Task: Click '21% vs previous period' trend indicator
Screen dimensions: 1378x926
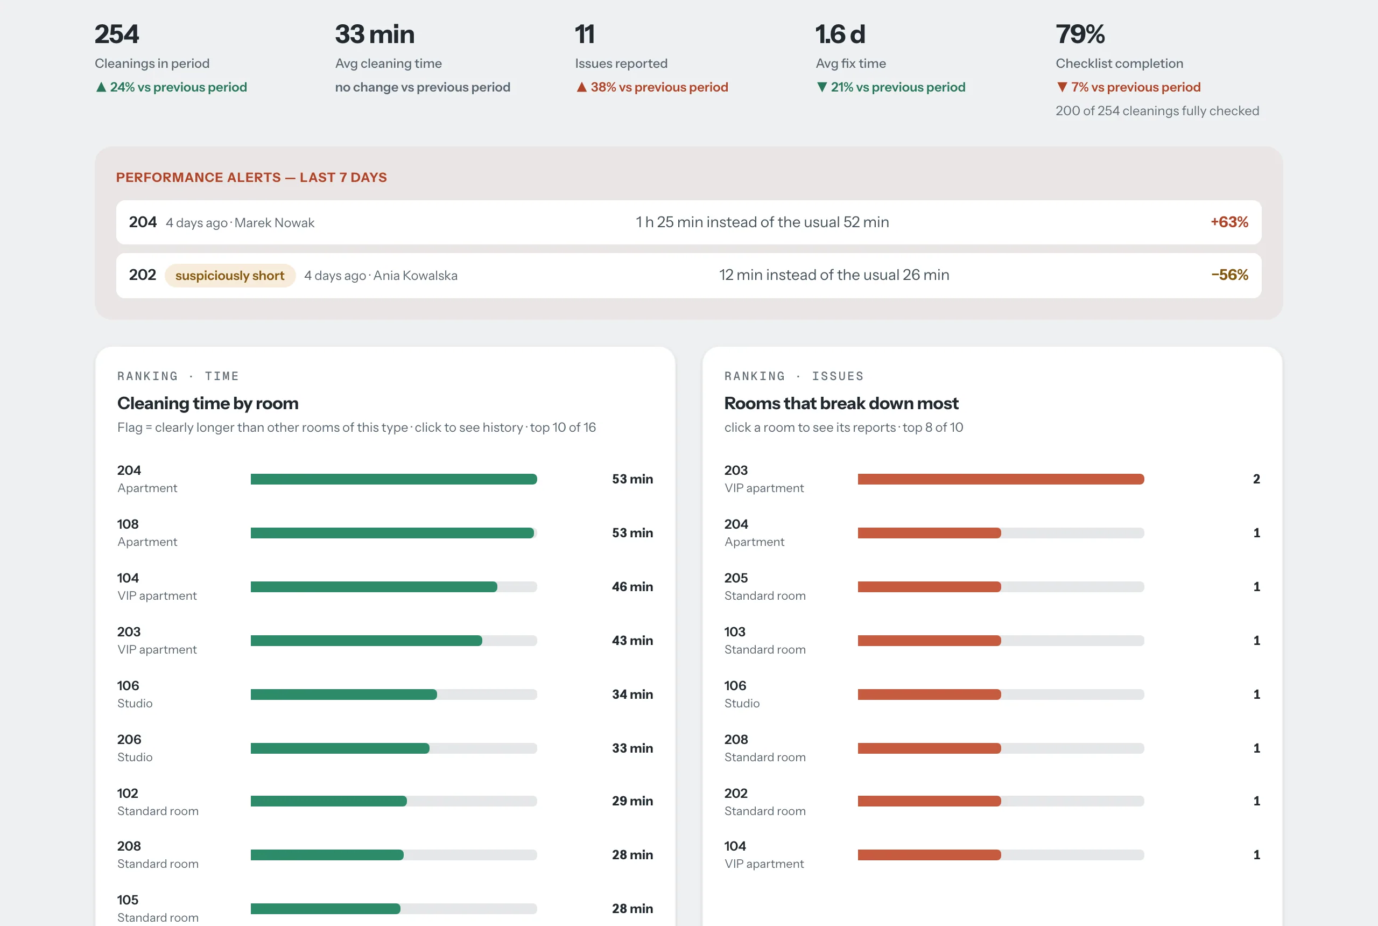Action: click(x=891, y=87)
